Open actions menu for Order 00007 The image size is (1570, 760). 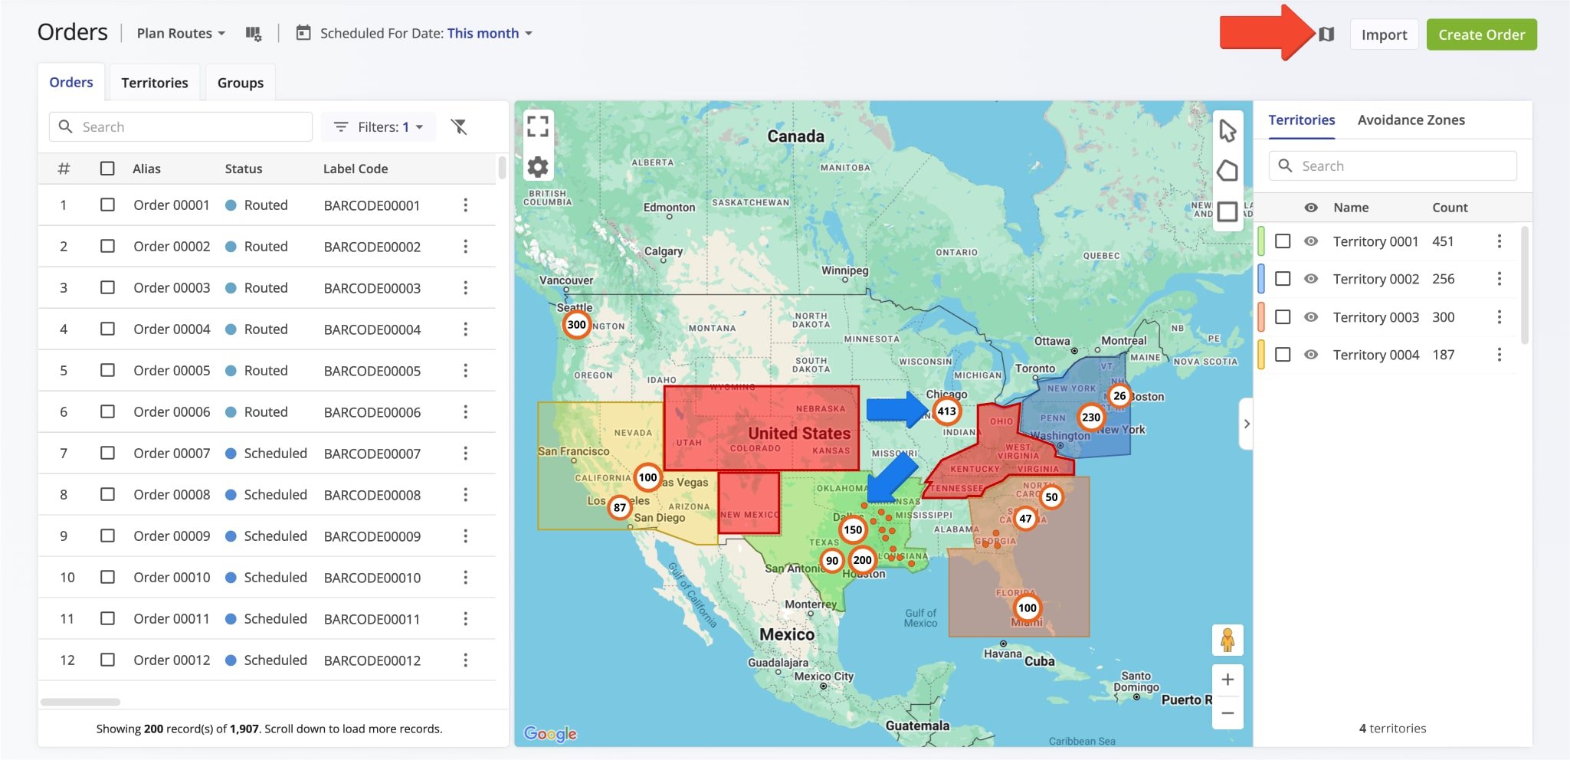(x=465, y=454)
